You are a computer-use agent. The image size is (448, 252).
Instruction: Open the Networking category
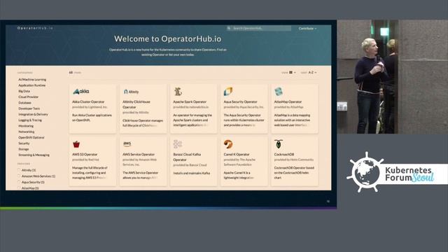(x=27, y=132)
